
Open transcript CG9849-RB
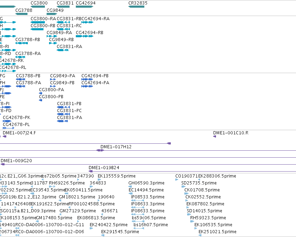53,43
